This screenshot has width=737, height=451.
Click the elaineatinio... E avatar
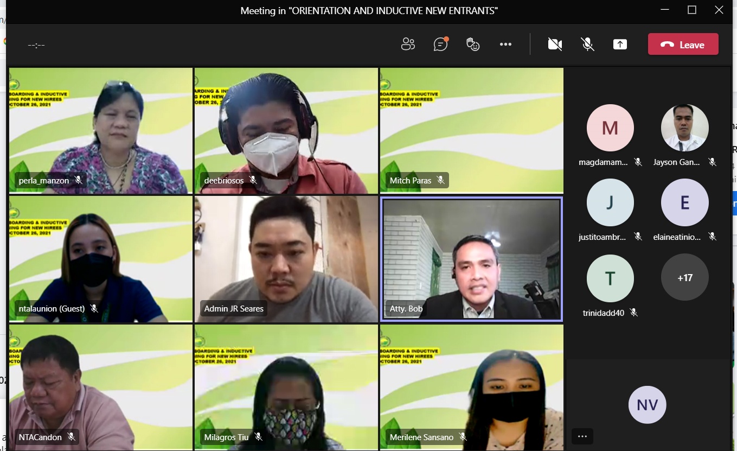pyautogui.click(x=684, y=202)
